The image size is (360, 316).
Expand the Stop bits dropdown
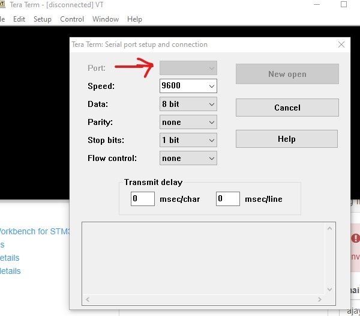pyautogui.click(x=188, y=140)
